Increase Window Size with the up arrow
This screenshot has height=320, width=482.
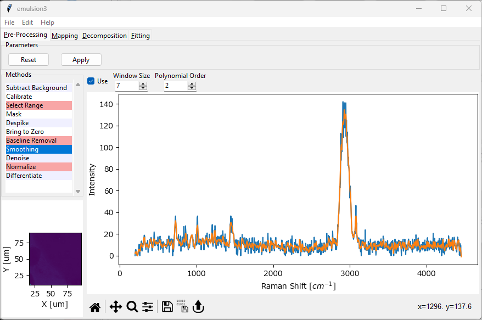[x=143, y=84]
